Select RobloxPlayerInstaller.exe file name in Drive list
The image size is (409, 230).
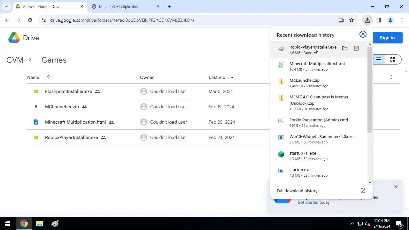click(72, 137)
